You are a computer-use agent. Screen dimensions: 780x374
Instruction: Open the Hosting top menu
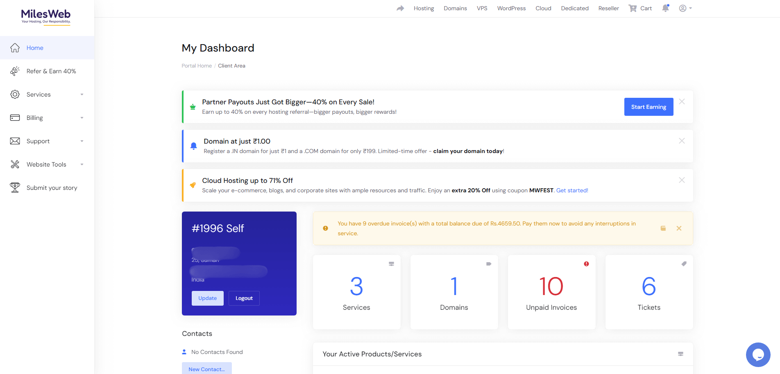(424, 8)
